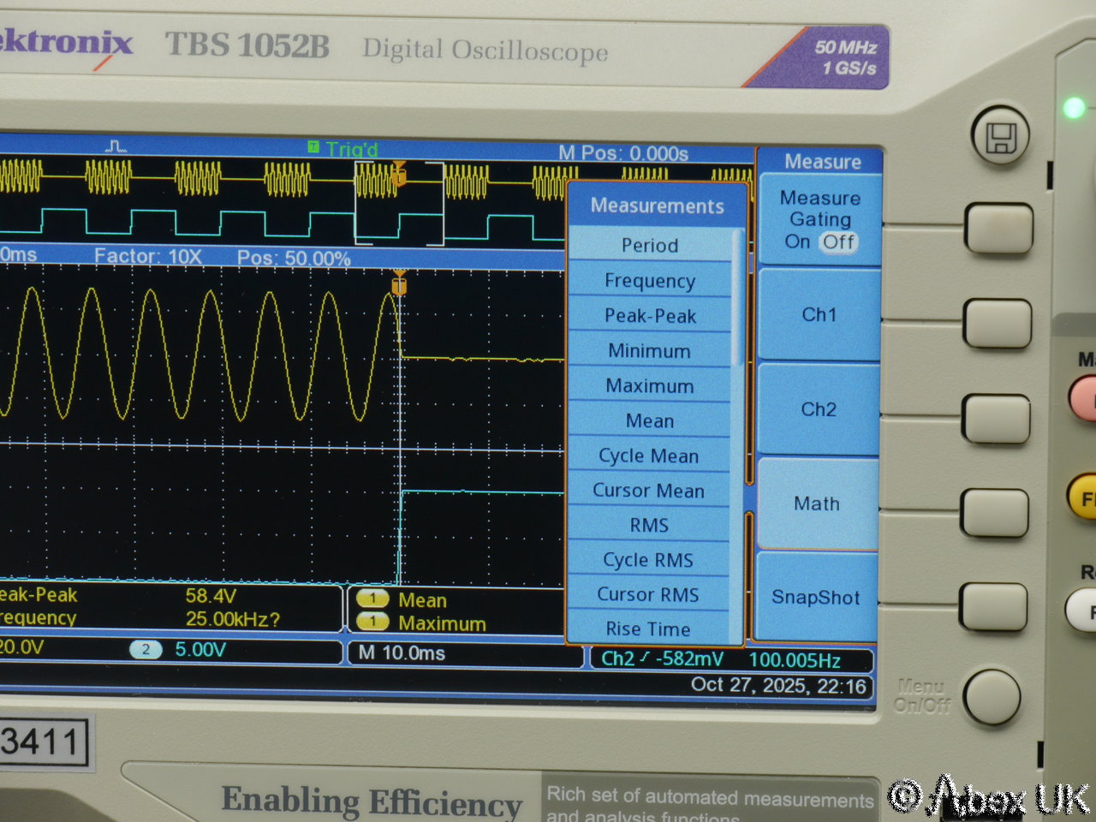Toggle Measure Gating to On
The image size is (1096, 822).
(x=797, y=242)
